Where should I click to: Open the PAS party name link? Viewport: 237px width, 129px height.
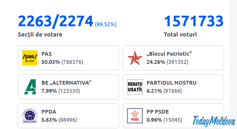(x=47, y=54)
